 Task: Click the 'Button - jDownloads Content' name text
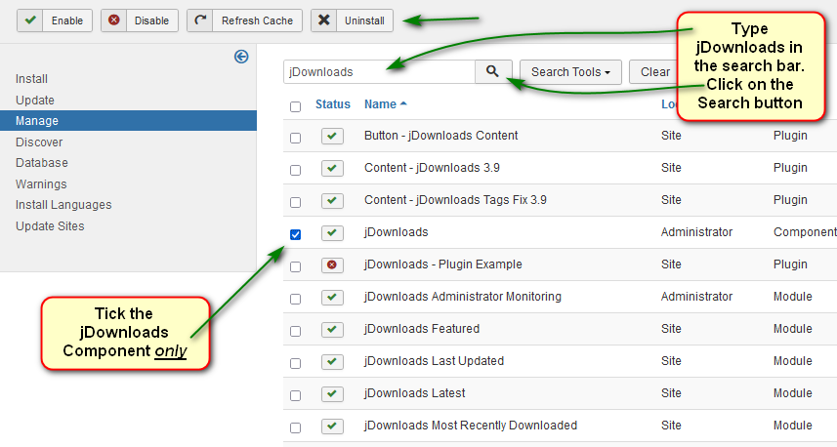tap(440, 136)
